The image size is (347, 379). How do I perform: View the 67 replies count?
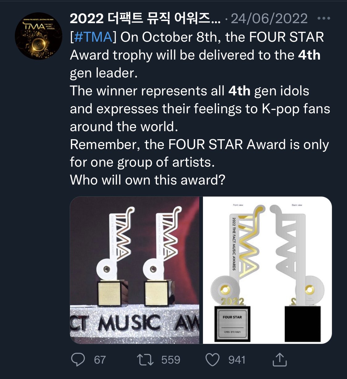(100, 360)
